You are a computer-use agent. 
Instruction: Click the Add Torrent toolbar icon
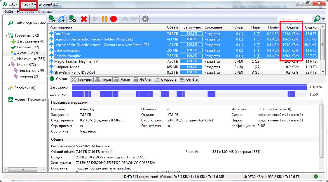[x=52, y=19]
